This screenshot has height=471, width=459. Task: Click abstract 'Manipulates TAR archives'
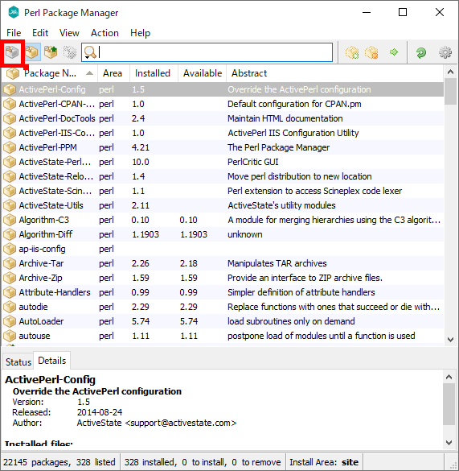point(277,263)
